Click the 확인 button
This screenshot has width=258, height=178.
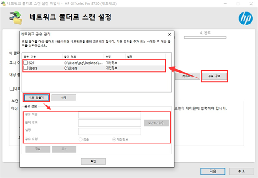click(x=93, y=161)
